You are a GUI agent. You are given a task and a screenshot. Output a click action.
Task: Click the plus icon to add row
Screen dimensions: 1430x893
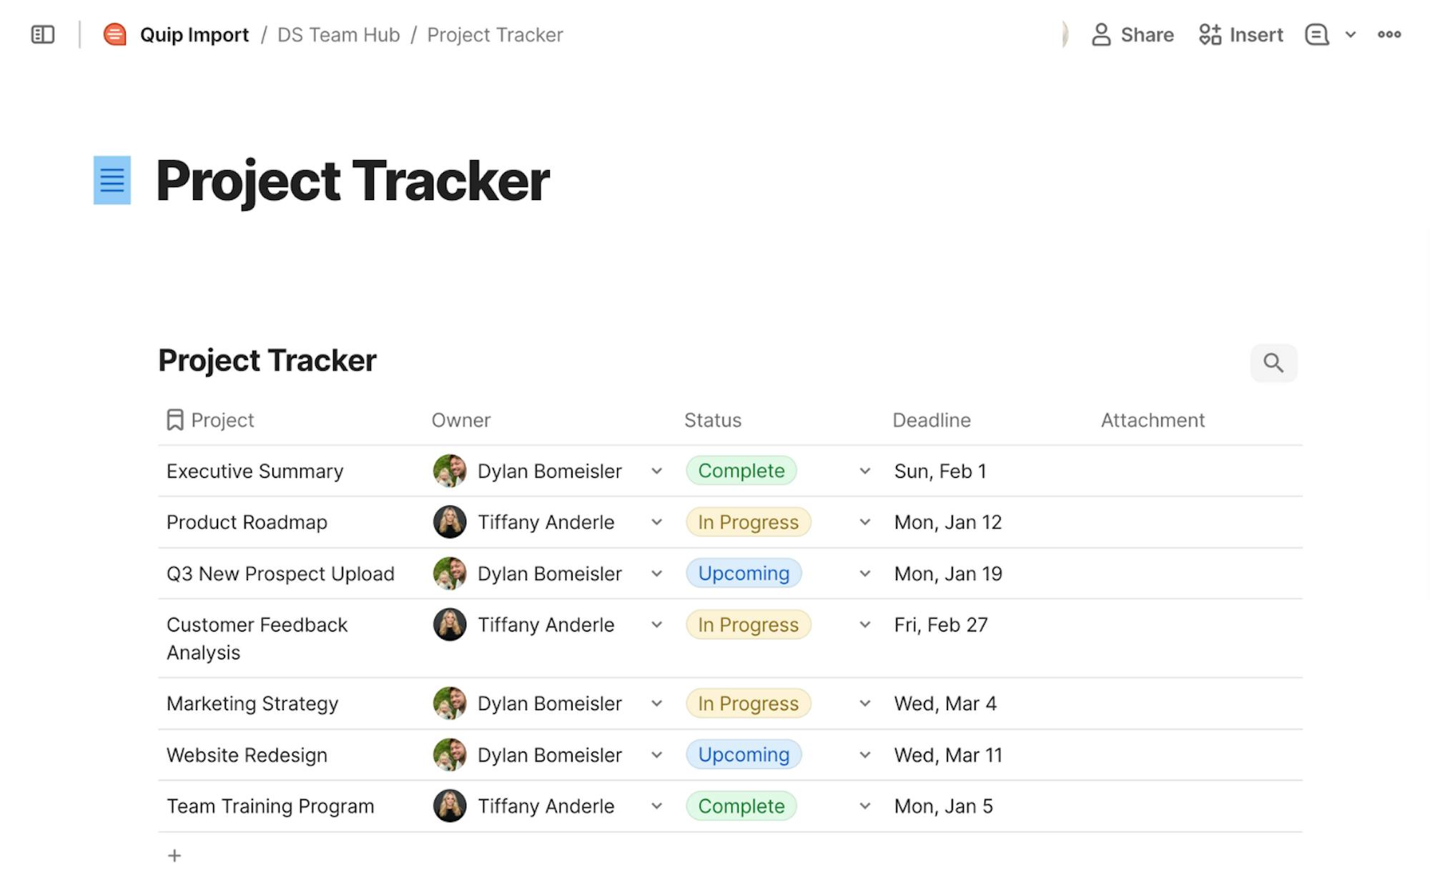tap(174, 855)
